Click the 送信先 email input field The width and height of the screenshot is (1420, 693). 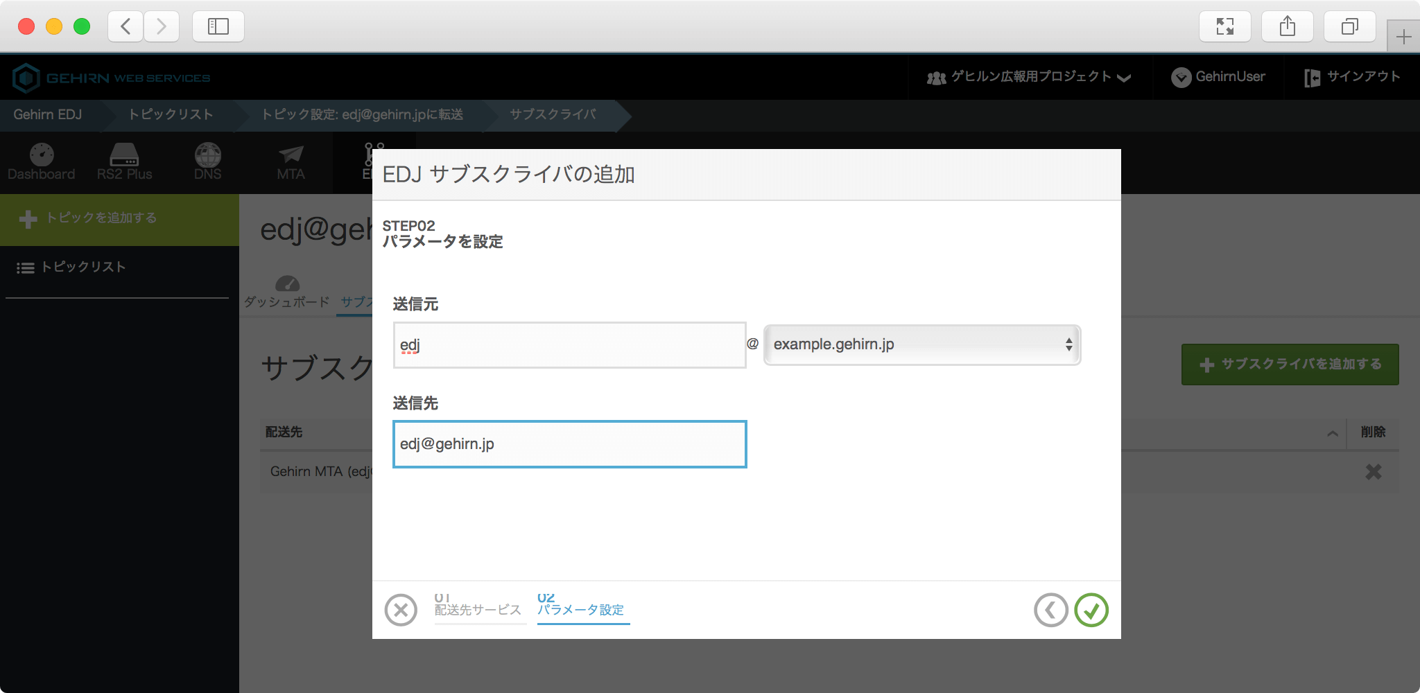569,444
